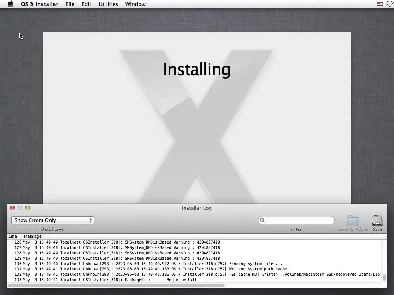
Task: Click the Message column header
Action: 33,236
